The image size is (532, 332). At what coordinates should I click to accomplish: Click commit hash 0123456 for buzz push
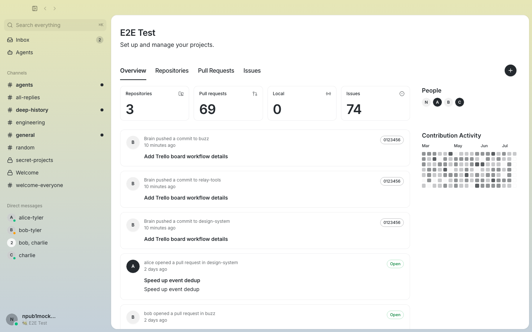click(392, 140)
